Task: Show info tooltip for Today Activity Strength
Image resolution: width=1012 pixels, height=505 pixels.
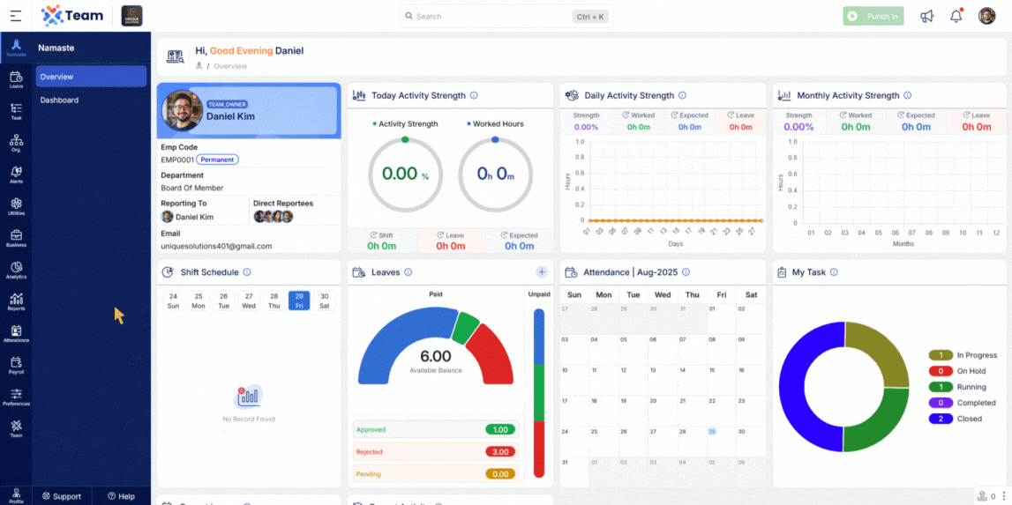Action: point(474,95)
